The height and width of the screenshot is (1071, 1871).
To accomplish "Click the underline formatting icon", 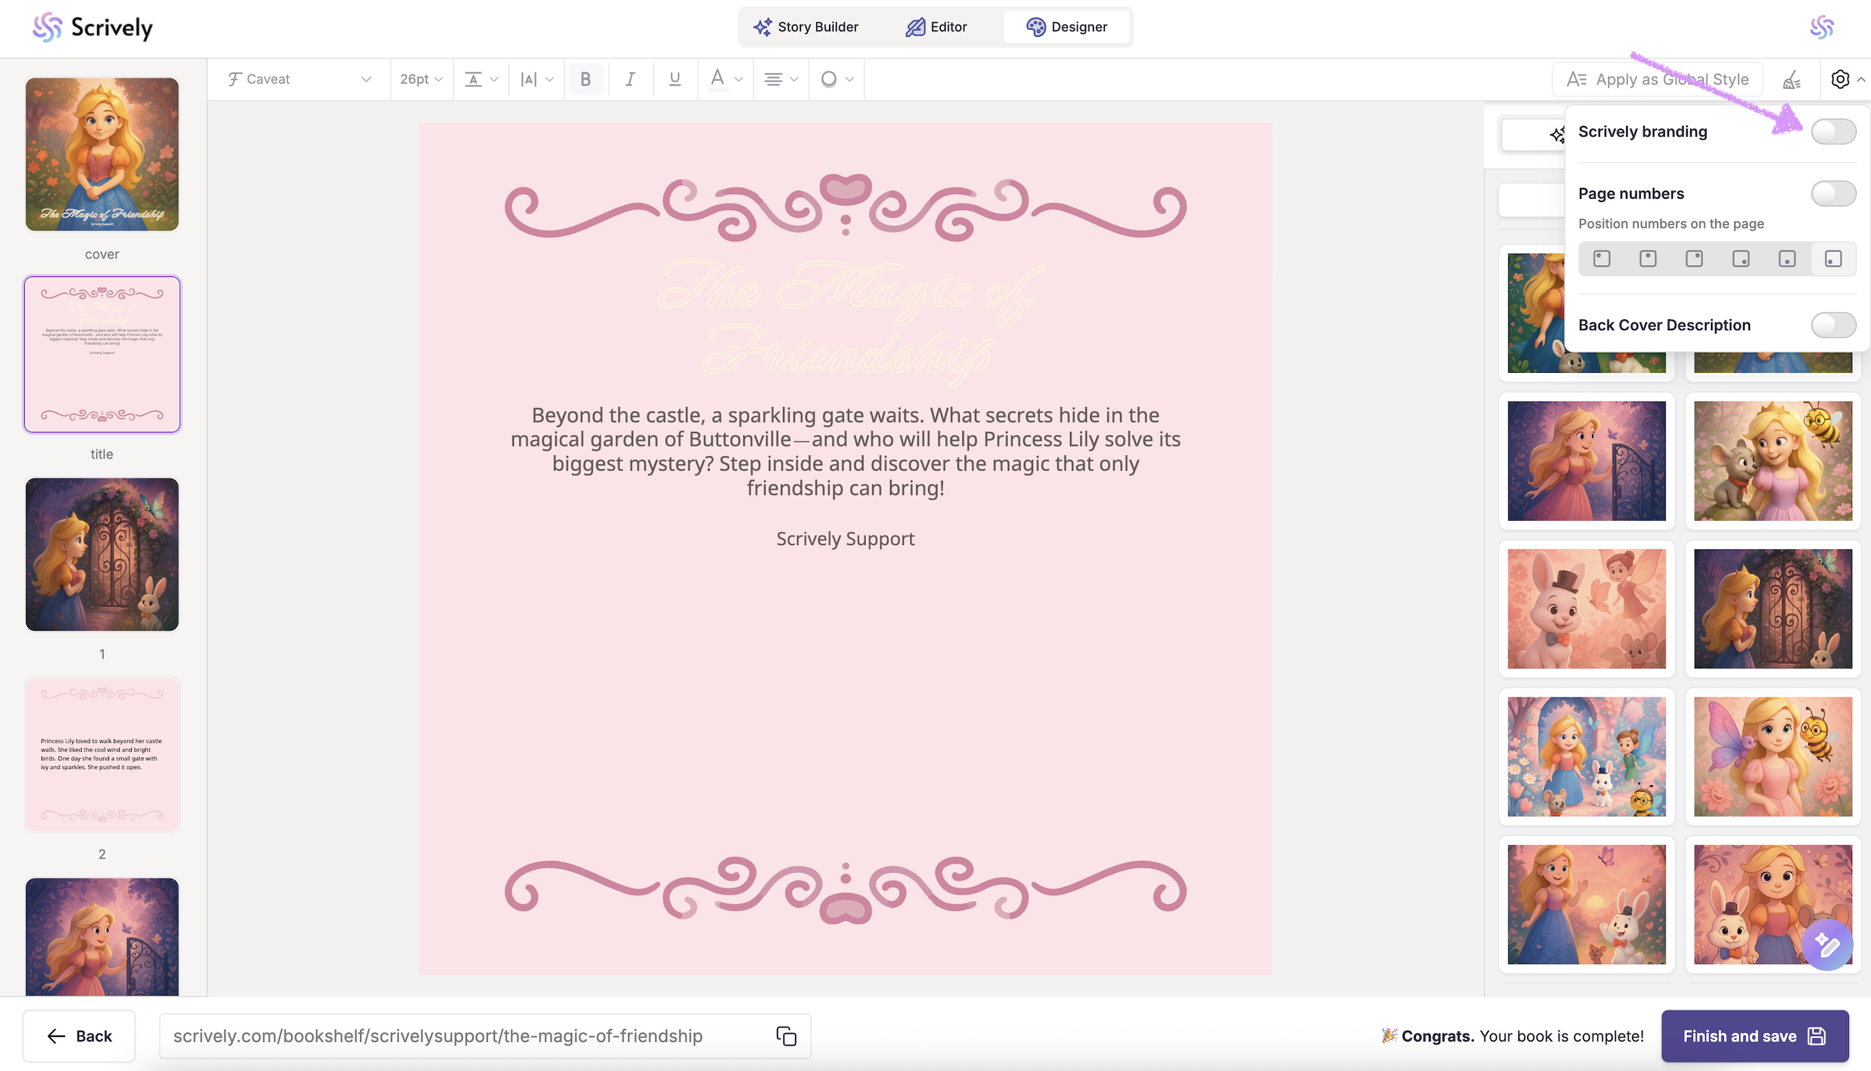I will [674, 79].
